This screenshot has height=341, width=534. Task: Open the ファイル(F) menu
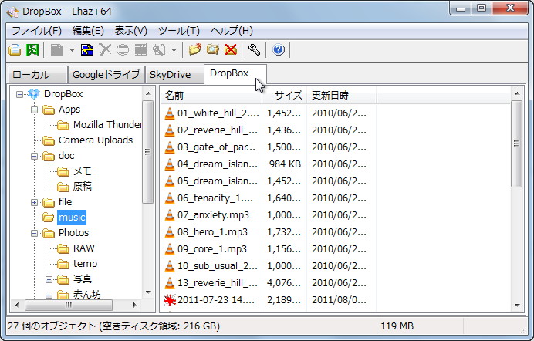(36, 31)
